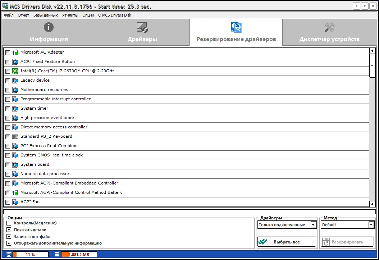Open the Отчёт menu

tap(23, 15)
